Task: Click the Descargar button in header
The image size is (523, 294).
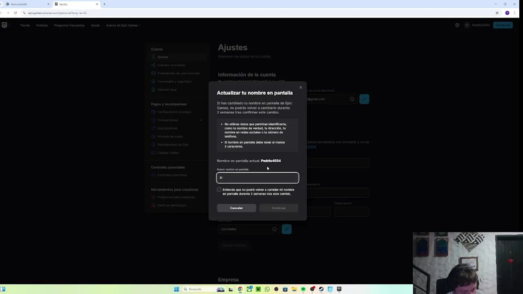Action: tap(503, 25)
